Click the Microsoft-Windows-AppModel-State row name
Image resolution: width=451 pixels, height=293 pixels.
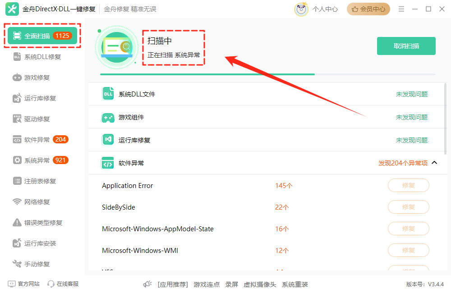click(157, 229)
